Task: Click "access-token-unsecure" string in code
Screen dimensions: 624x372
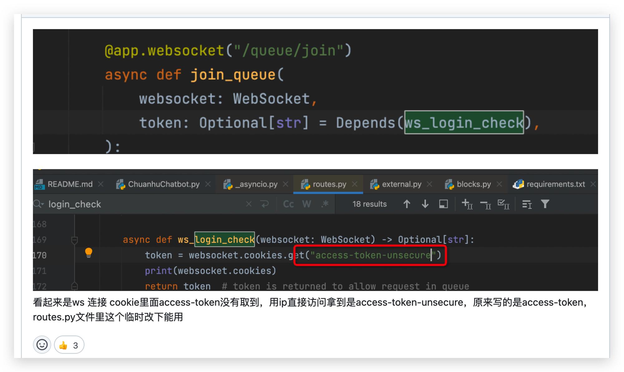Action: click(373, 255)
